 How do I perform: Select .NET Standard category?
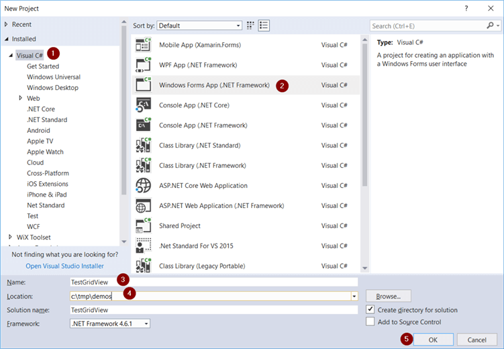(47, 119)
